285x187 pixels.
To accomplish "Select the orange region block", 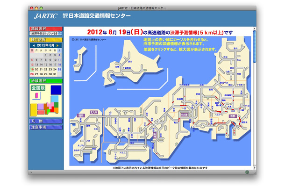I will pyautogui.click(x=57, y=110).
